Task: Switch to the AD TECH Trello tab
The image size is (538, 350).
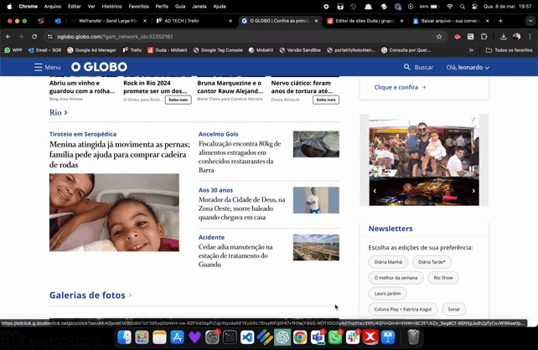Action: [x=187, y=20]
